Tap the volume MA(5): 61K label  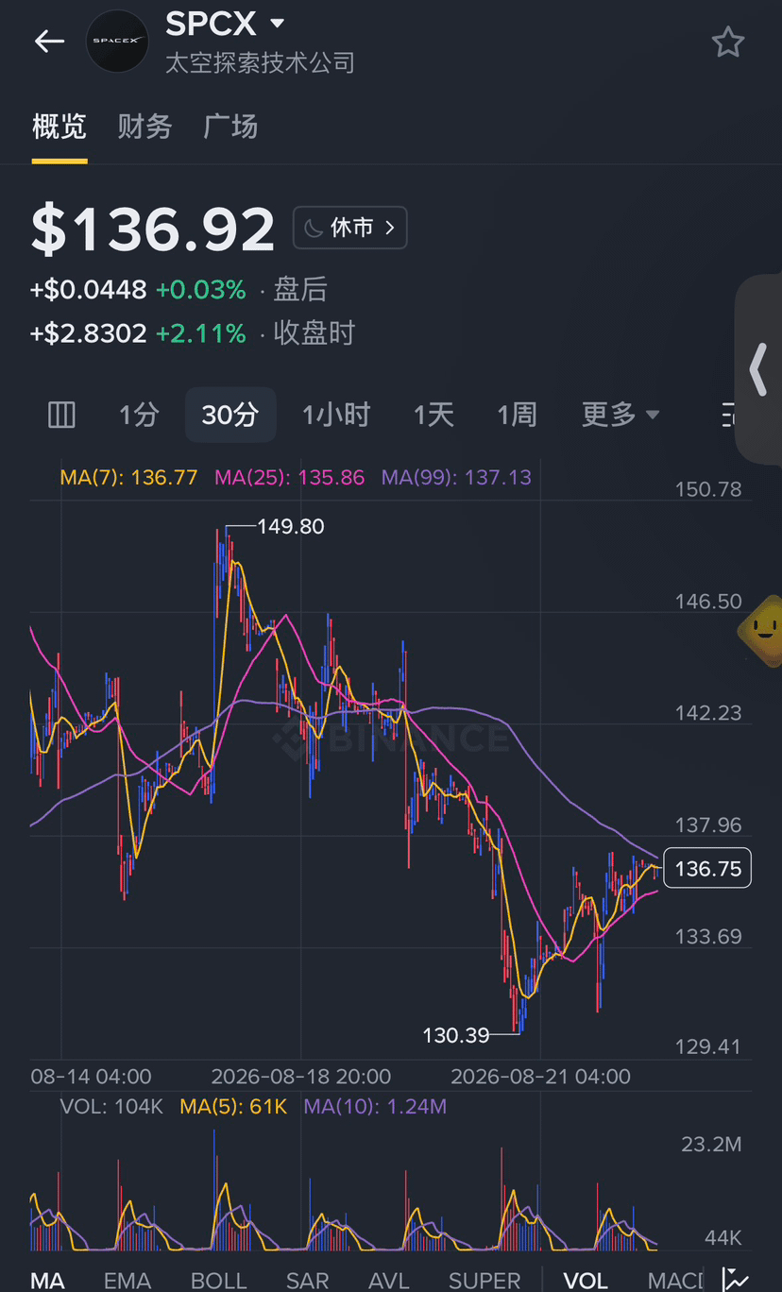click(233, 1106)
